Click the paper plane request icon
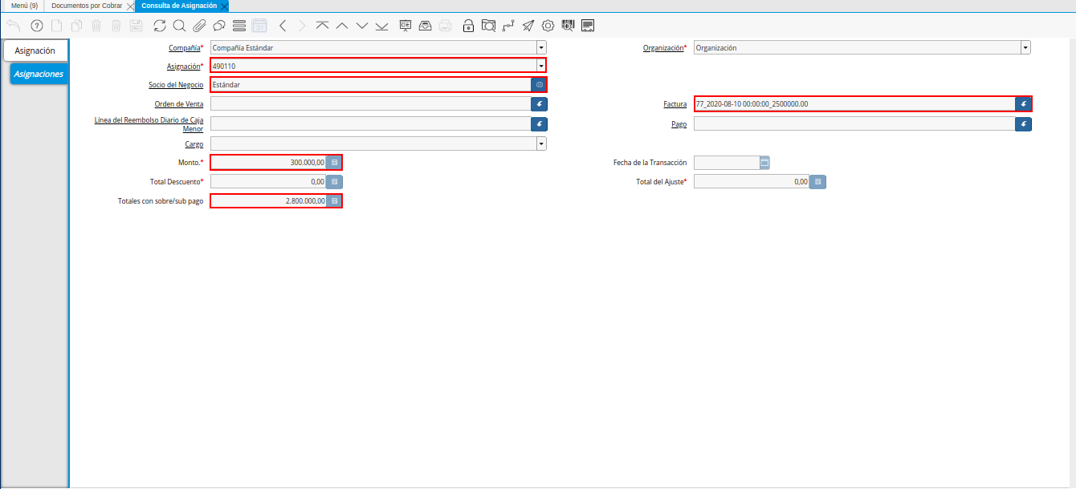The height and width of the screenshot is (489, 1076). [x=528, y=26]
